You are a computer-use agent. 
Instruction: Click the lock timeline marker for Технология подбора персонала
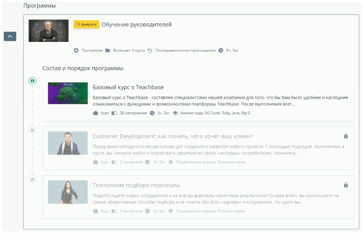tap(32, 179)
